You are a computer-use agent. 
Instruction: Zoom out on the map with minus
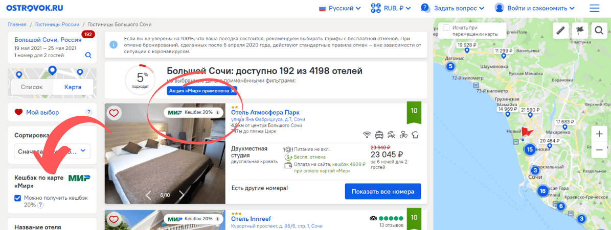(x=599, y=150)
